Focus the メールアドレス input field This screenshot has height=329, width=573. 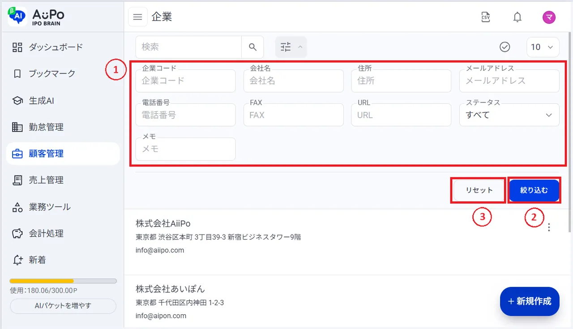click(x=509, y=81)
